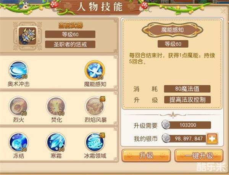Click the weapon 等级60 level bar
This screenshot has width=229, height=175.
point(70,34)
